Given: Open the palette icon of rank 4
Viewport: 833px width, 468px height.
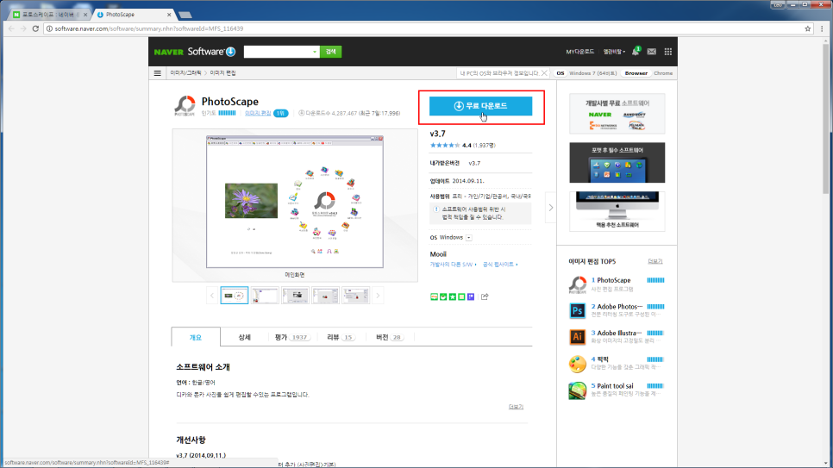Looking at the screenshot, I should [x=578, y=364].
